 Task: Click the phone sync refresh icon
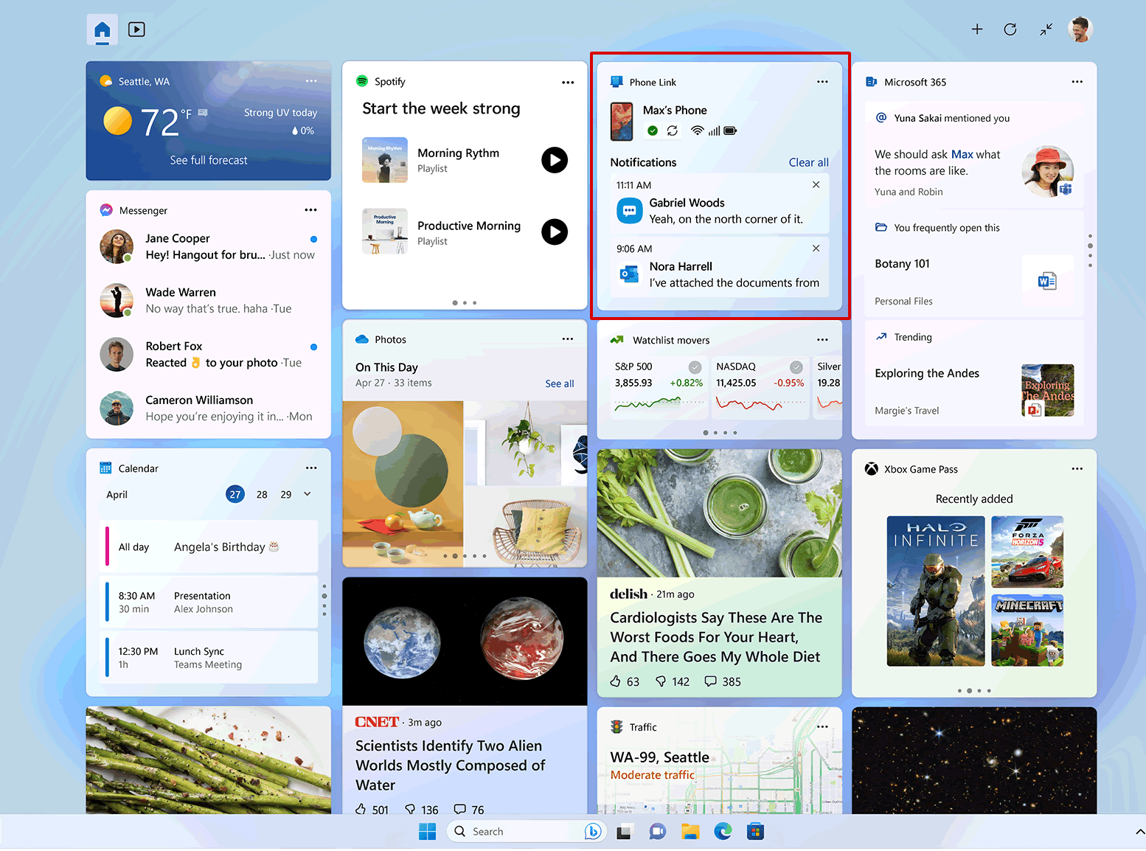coord(673,131)
